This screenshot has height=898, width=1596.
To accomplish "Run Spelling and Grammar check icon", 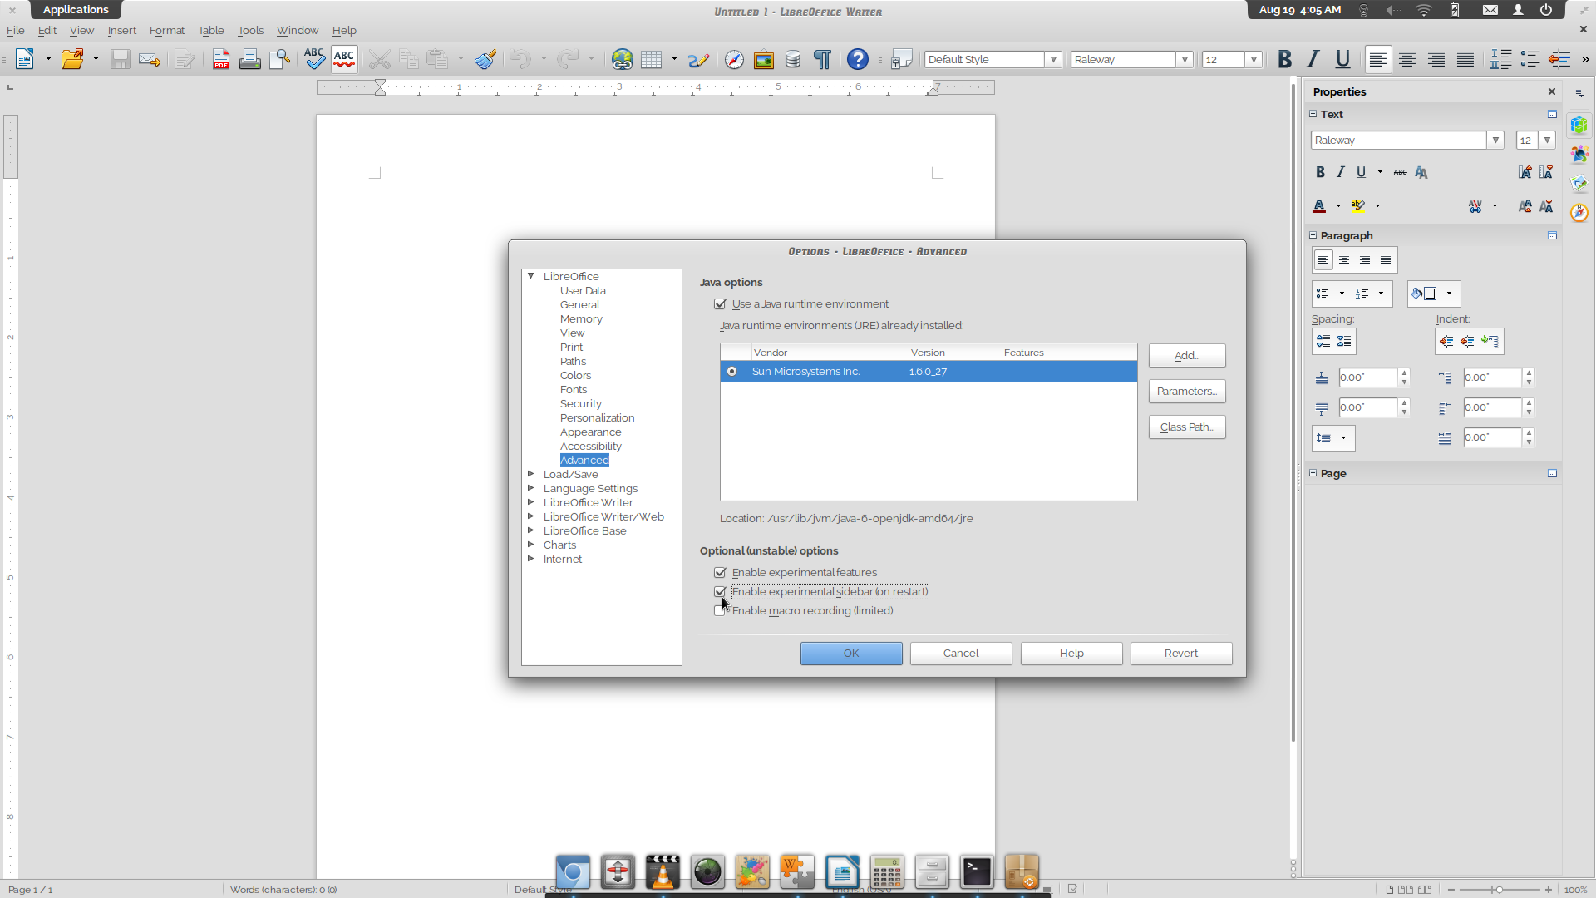I will point(314,59).
